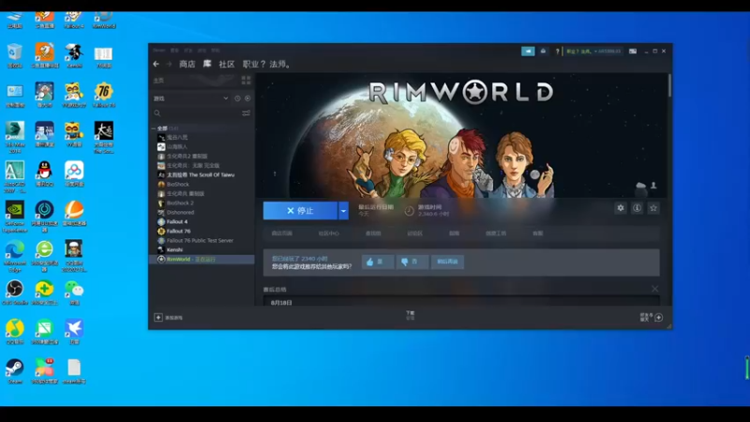Screen dimensions: 750x422
Task: Open the WeChat green desktop shortcut
Action: click(74, 293)
